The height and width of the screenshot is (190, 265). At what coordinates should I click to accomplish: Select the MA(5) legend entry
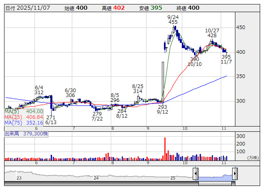tap(24, 111)
